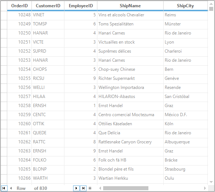The image size is (215, 192).
Task: Click the ShipCity column header
Action: point(185,6)
